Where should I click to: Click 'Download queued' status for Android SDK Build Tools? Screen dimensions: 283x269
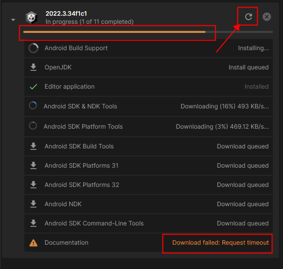[242, 146]
